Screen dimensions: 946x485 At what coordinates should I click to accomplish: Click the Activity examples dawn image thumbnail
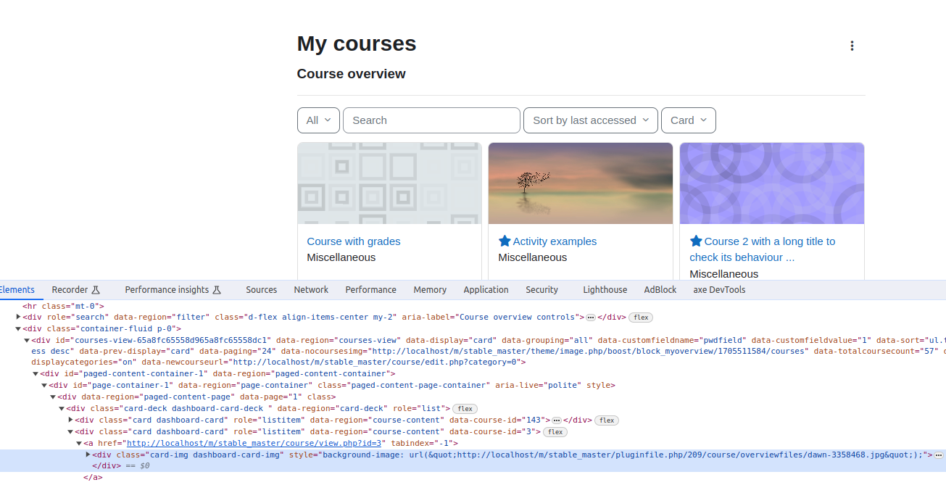(x=581, y=183)
